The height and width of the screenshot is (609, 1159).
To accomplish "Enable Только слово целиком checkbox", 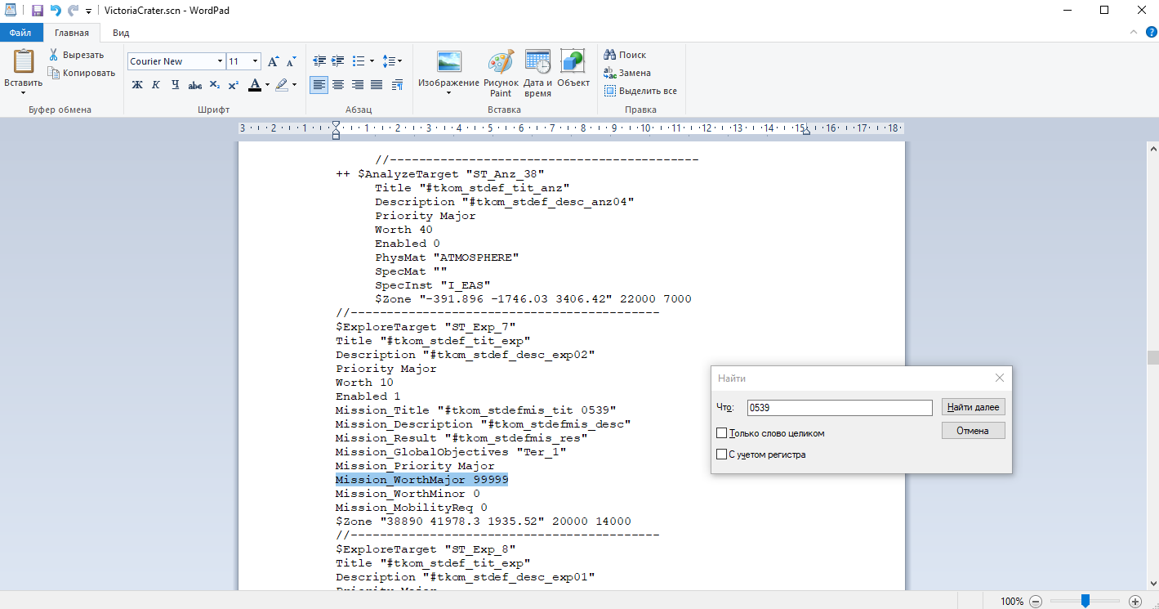I will click(x=721, y=433).
